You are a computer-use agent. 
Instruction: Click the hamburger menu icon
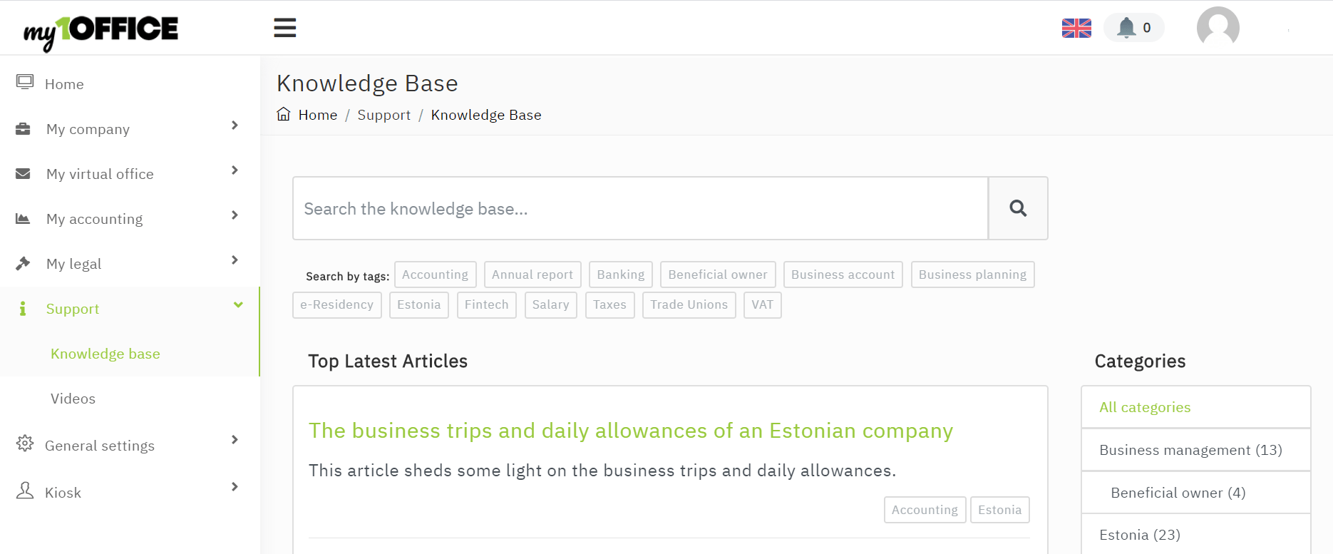click(x=284, y=28)
